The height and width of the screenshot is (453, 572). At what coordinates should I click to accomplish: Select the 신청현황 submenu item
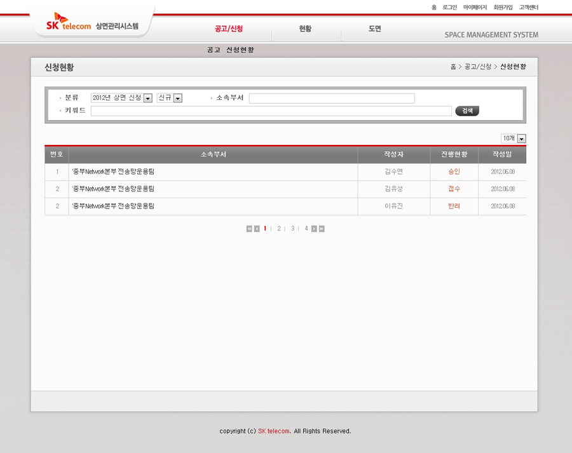[240, 50]
